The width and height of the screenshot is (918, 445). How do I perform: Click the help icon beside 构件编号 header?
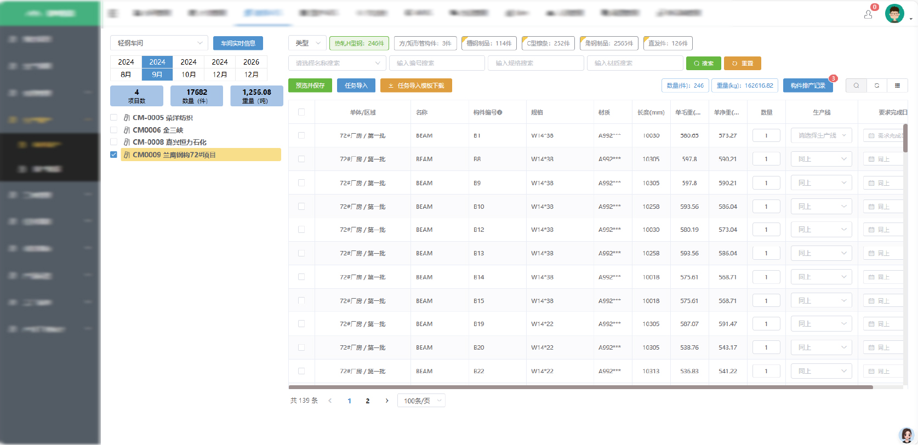[x=499, y=112]
